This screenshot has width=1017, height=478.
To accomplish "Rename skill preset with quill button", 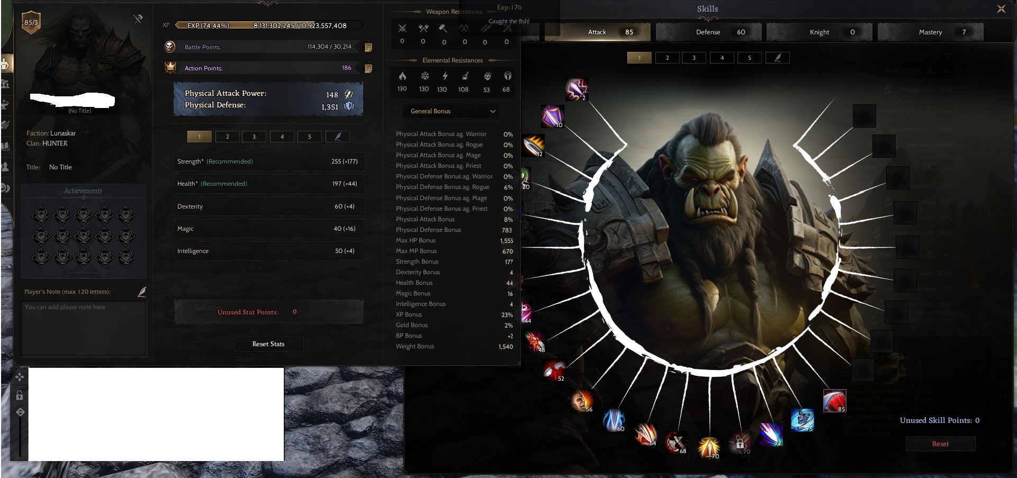I will point(778,58).
